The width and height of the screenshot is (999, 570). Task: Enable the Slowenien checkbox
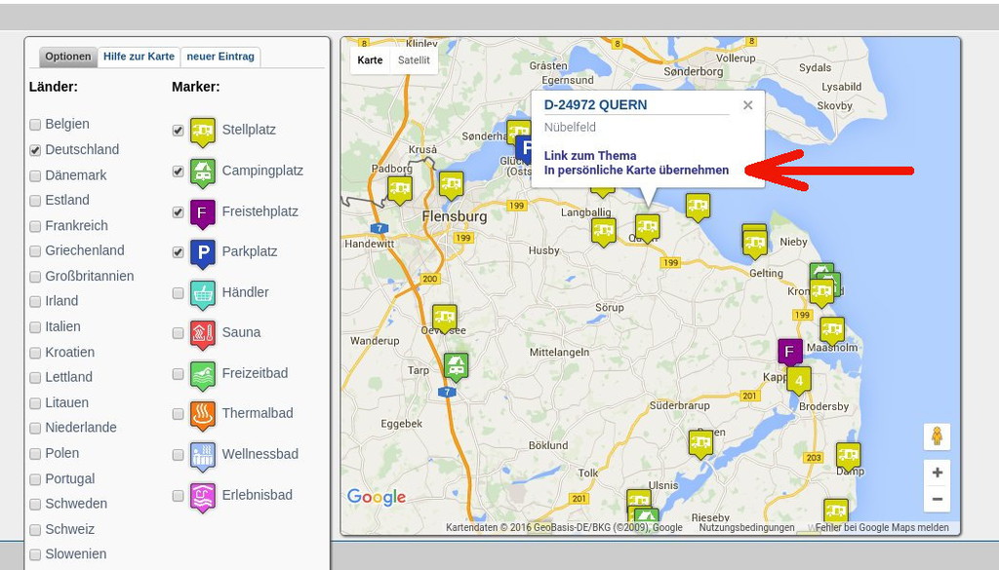point(36,554)
